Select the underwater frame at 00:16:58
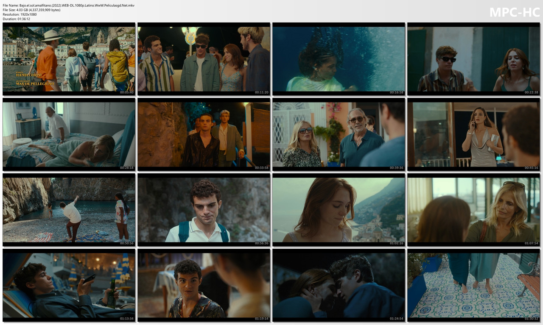543x325 pixels. [x=339, y=59]
